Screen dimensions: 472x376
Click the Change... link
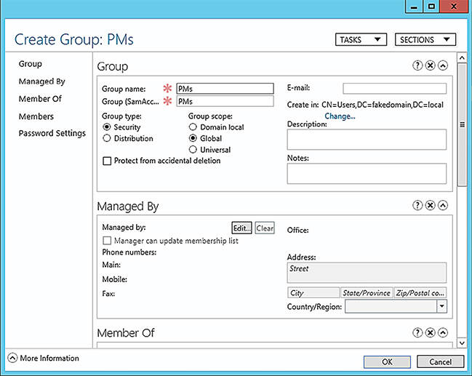pos(340,116)
